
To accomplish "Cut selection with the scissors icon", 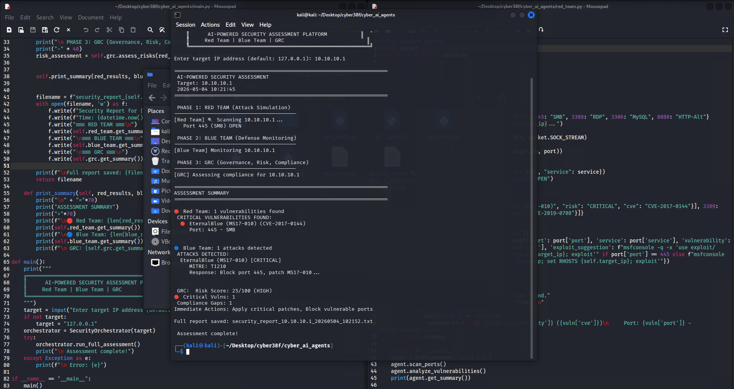I will point(109,30).
